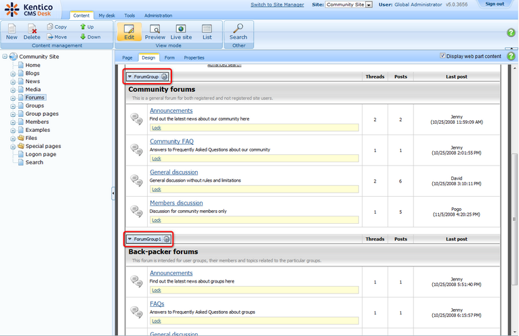The width and height of the screenshot is (519, 336).
Task: Click the Sign out button
Action: [x=495, y=4]
